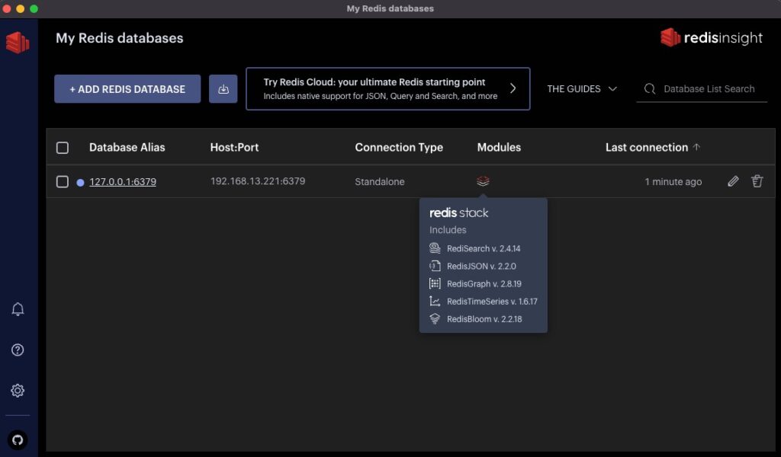Click RedisJSON v. 2.2.0 text
Screen dimensions: 781x457
pos(481,266)
